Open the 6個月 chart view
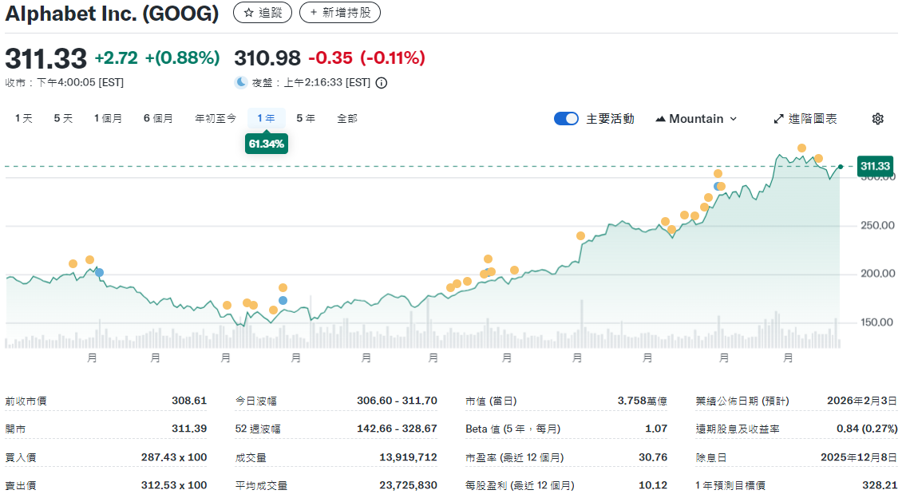The height and width of the screenshot is (494, 906). 157,117
